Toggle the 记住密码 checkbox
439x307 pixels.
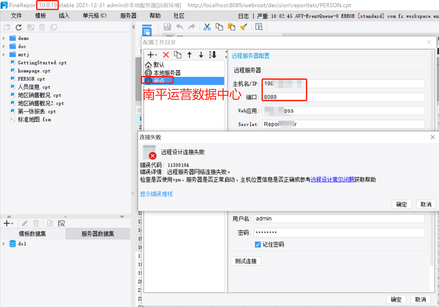[258, 245]
